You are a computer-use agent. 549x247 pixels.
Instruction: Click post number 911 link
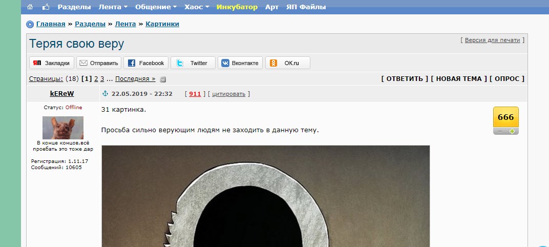pyautogui.click(x=195, y=94)
